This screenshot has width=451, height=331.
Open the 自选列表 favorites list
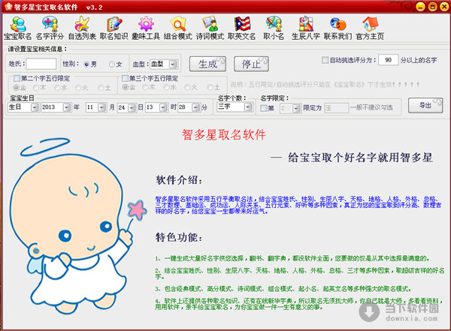pyautogui.click(x=82, y=29)
